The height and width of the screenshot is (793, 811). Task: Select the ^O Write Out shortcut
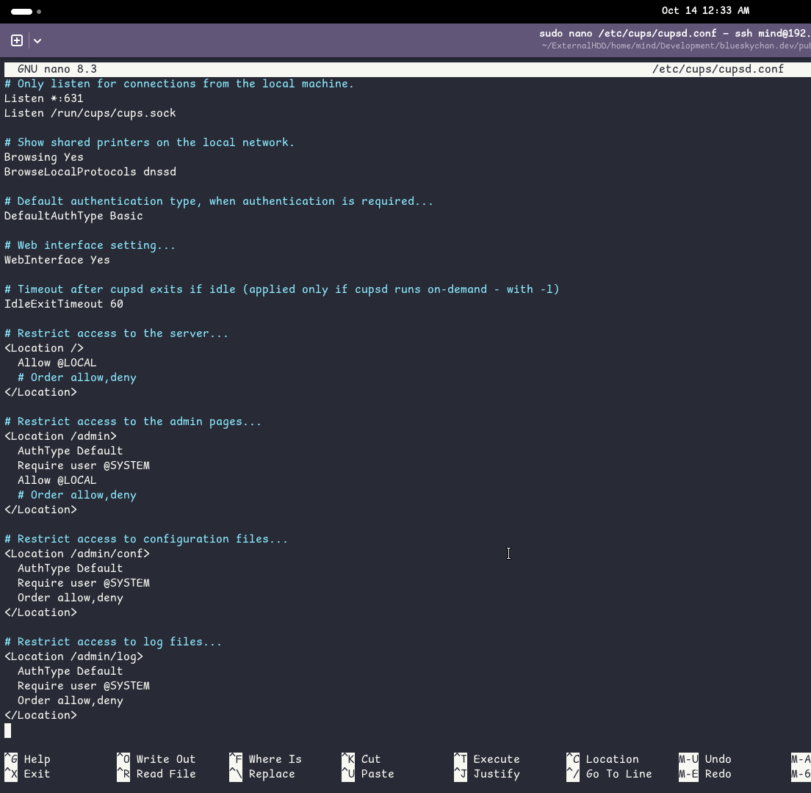point(156,759)
